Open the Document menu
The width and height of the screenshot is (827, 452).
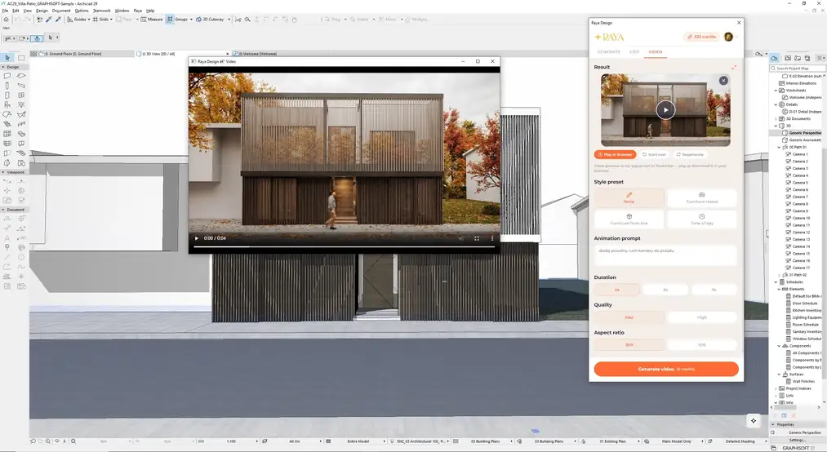[x=61, y=11]
